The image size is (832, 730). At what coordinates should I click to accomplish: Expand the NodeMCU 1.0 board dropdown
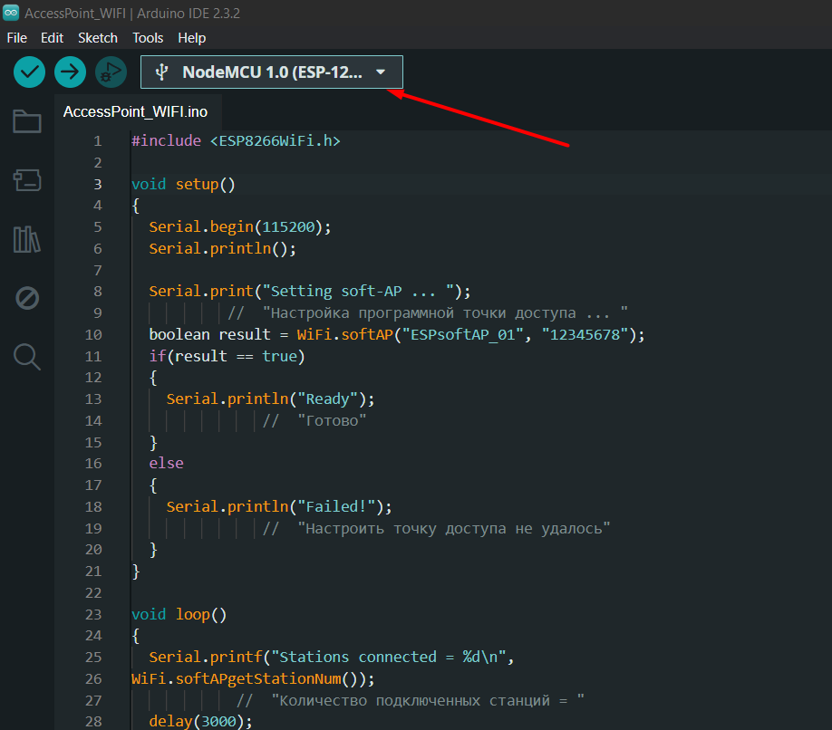271,72
